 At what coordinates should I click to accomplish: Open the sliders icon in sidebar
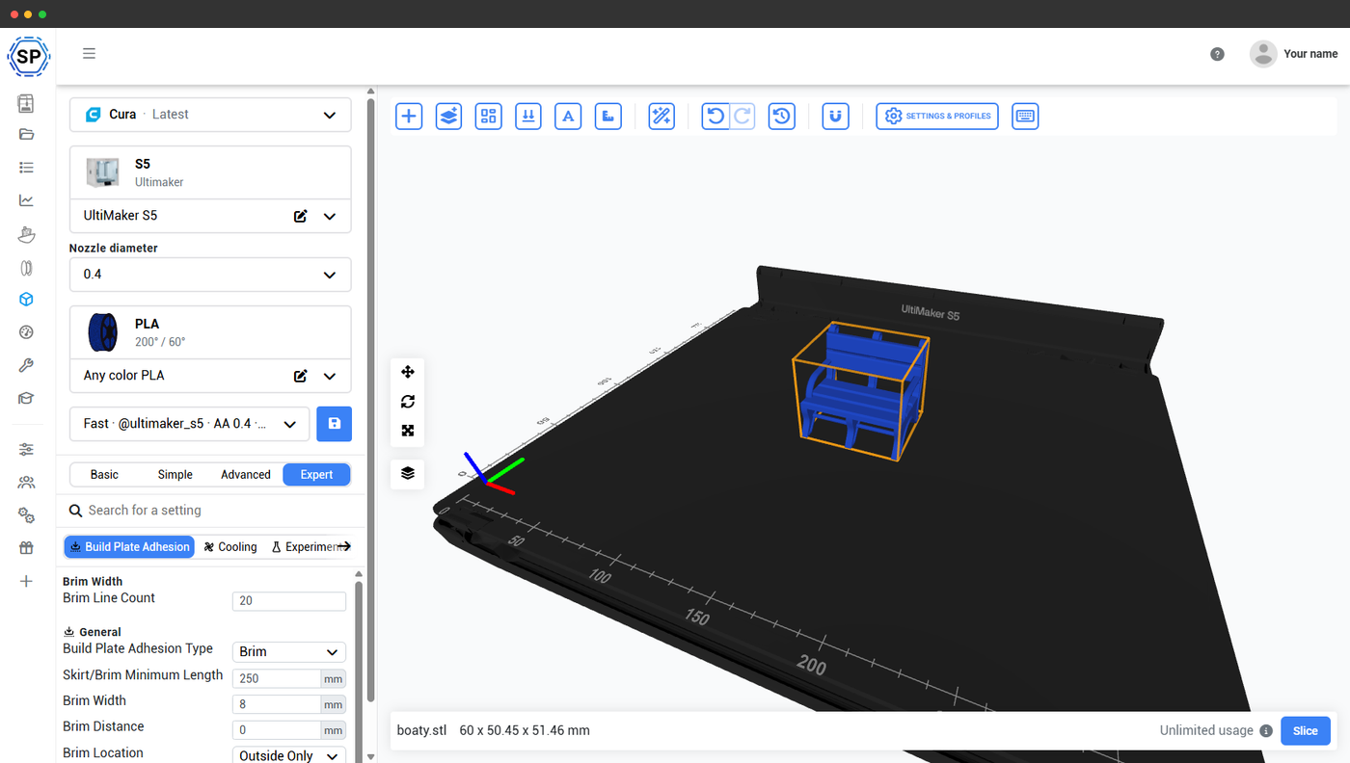(26, 449)
